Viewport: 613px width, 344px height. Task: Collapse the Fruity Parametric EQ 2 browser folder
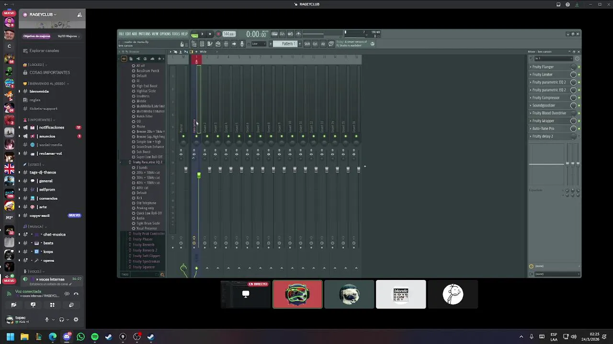(147, 162)
